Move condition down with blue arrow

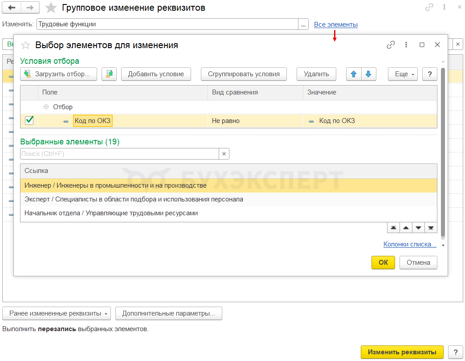368,74
